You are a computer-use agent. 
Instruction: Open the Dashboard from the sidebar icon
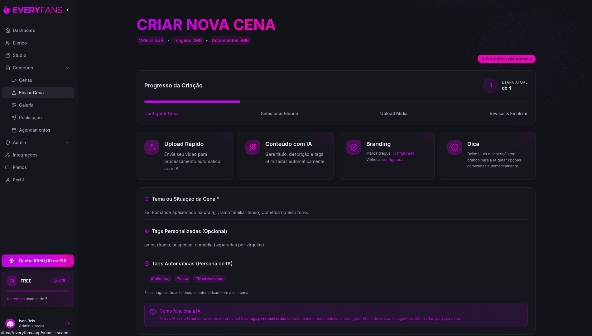point(7,30)
